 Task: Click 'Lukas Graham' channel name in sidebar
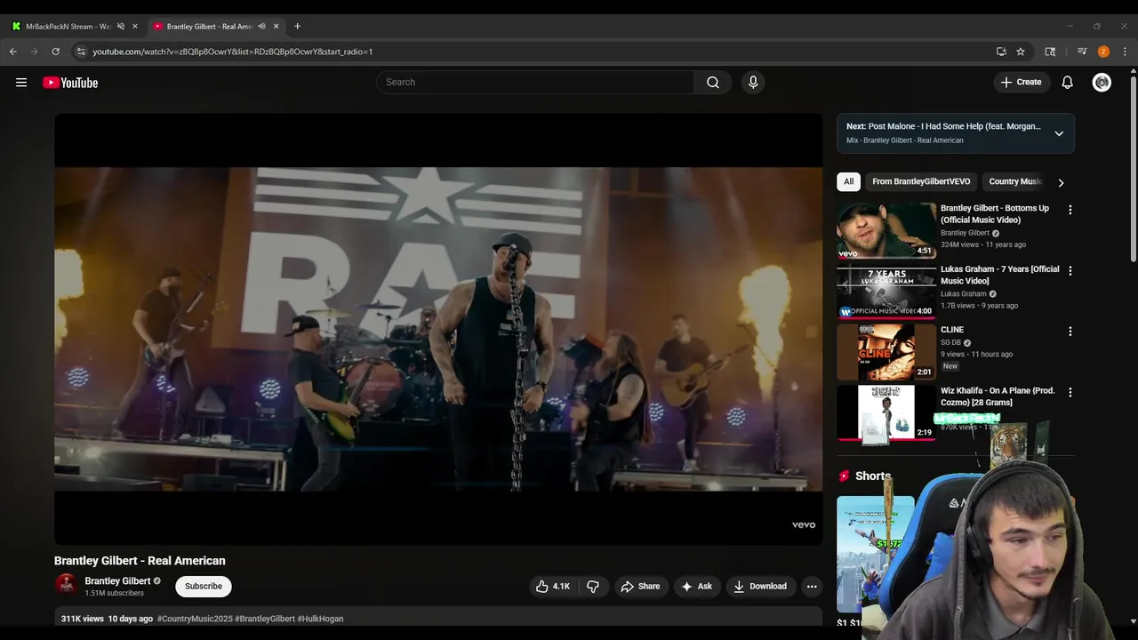click(x=964, y=293)
